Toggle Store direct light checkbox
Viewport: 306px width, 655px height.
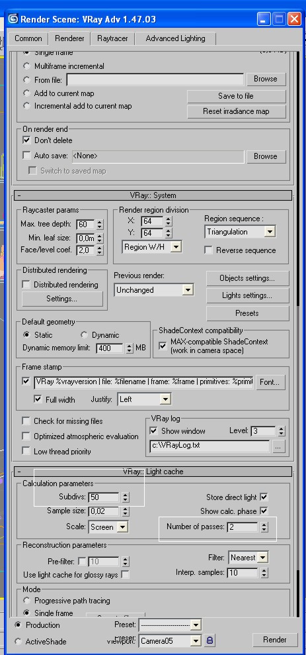[x=264, y=497]
